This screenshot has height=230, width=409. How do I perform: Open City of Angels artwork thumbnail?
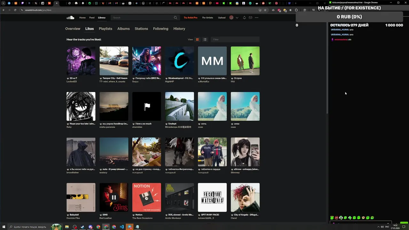pyautogui.click(x=245, y=197)
